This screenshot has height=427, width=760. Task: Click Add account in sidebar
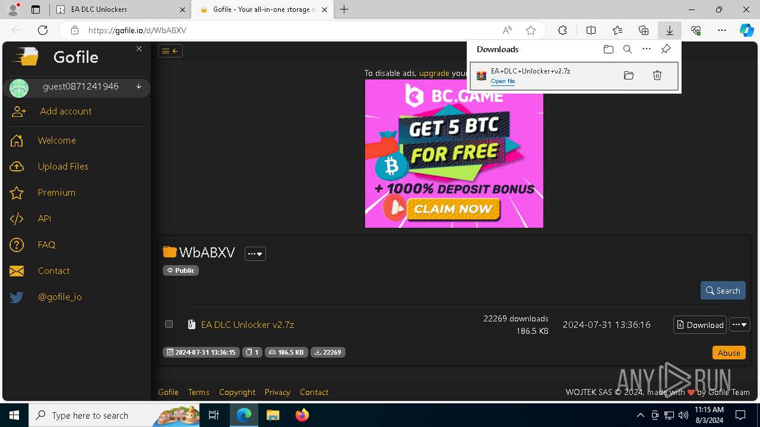coord(66,111)
